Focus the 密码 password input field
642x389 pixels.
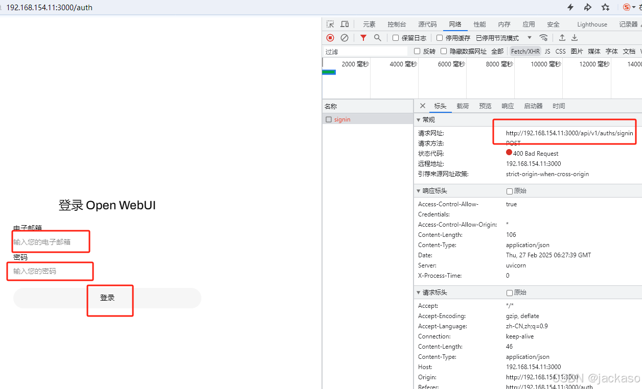(x=107, y=271)
